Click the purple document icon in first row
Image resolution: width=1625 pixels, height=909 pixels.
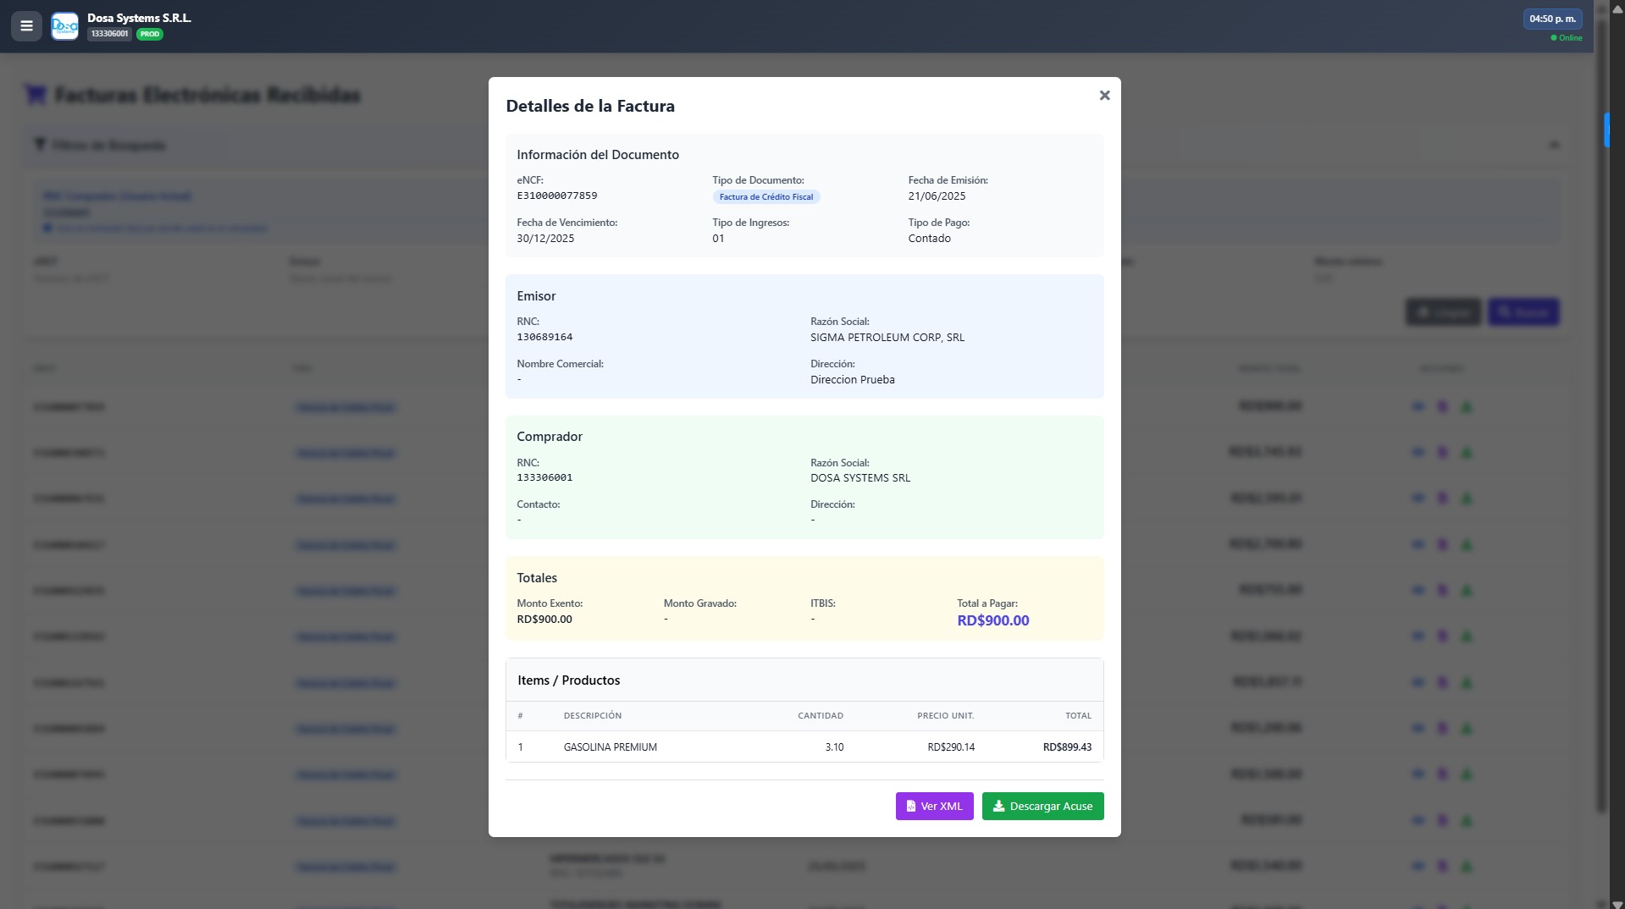click(1442, 407)
